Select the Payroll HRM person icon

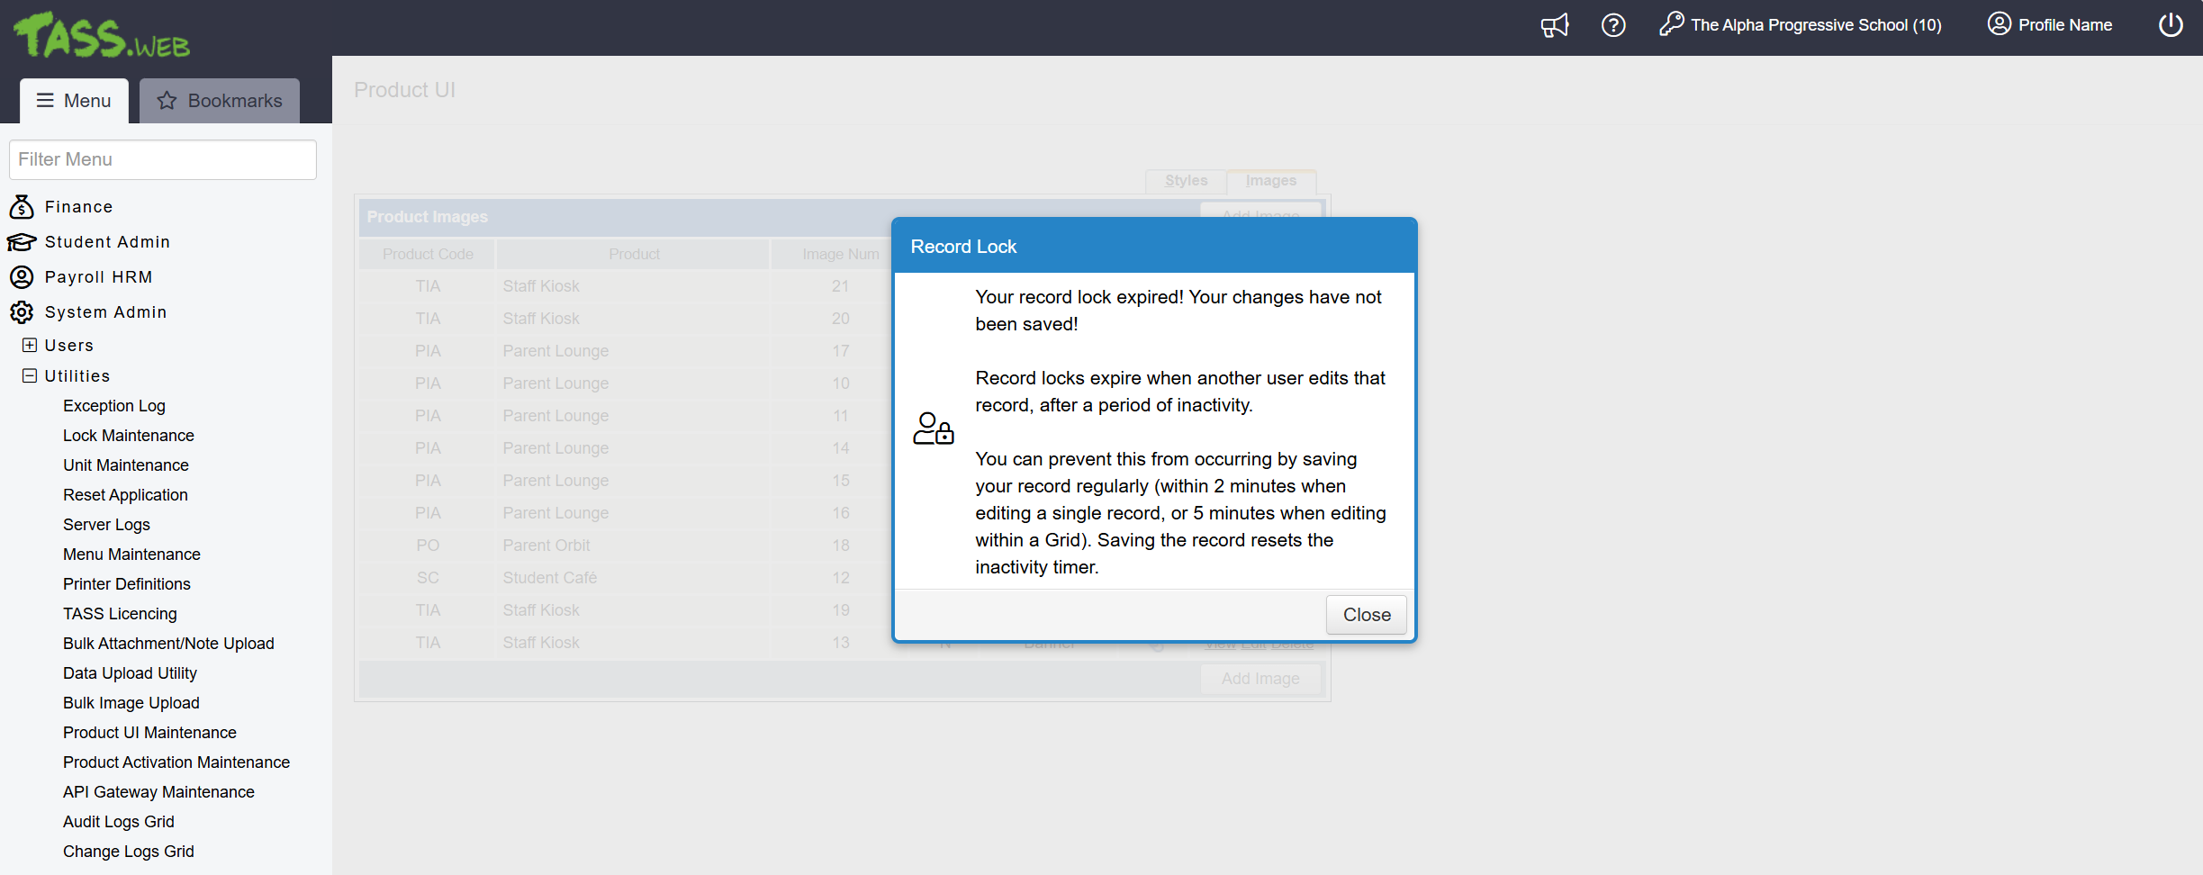[22, 277]
